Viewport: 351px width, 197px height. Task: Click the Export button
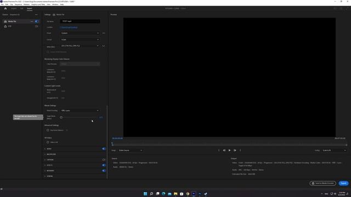[343, 183]
